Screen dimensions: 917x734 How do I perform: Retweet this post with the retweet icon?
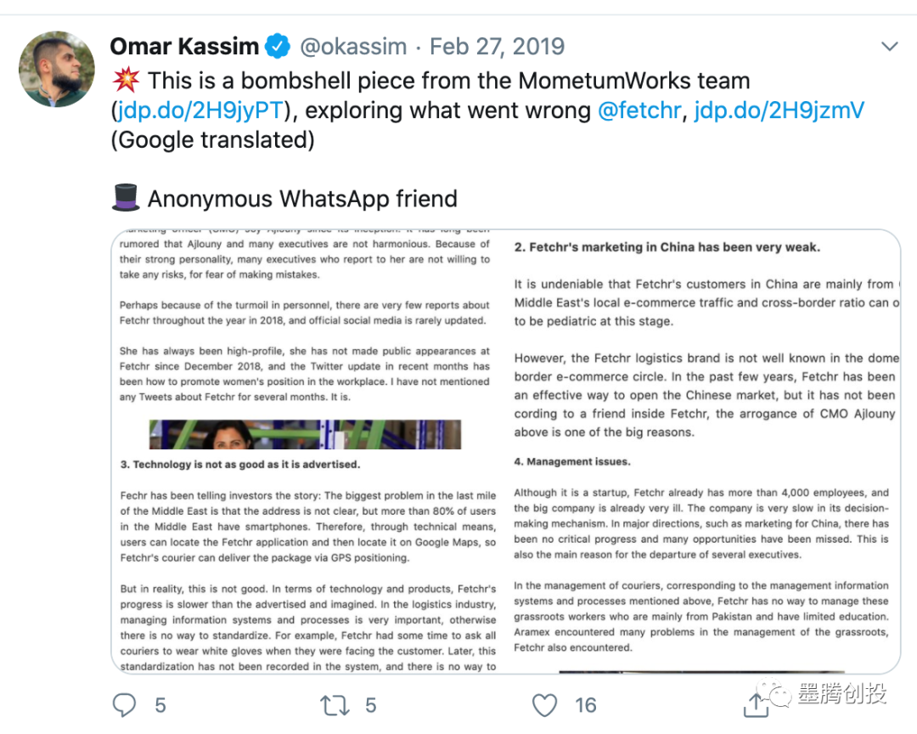coord(333,704)
